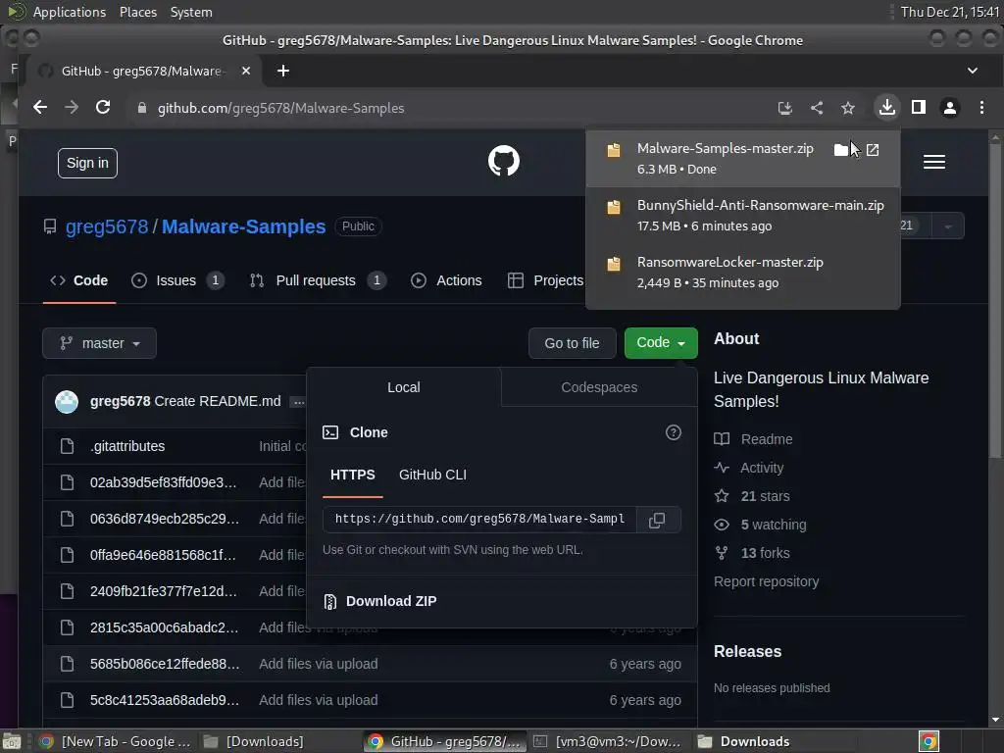The height and width of the screenshot is (753, 1004).
Task: Click BunnyShield-Anti-Ransomware-main.zip download
Action: coord(743,215)
